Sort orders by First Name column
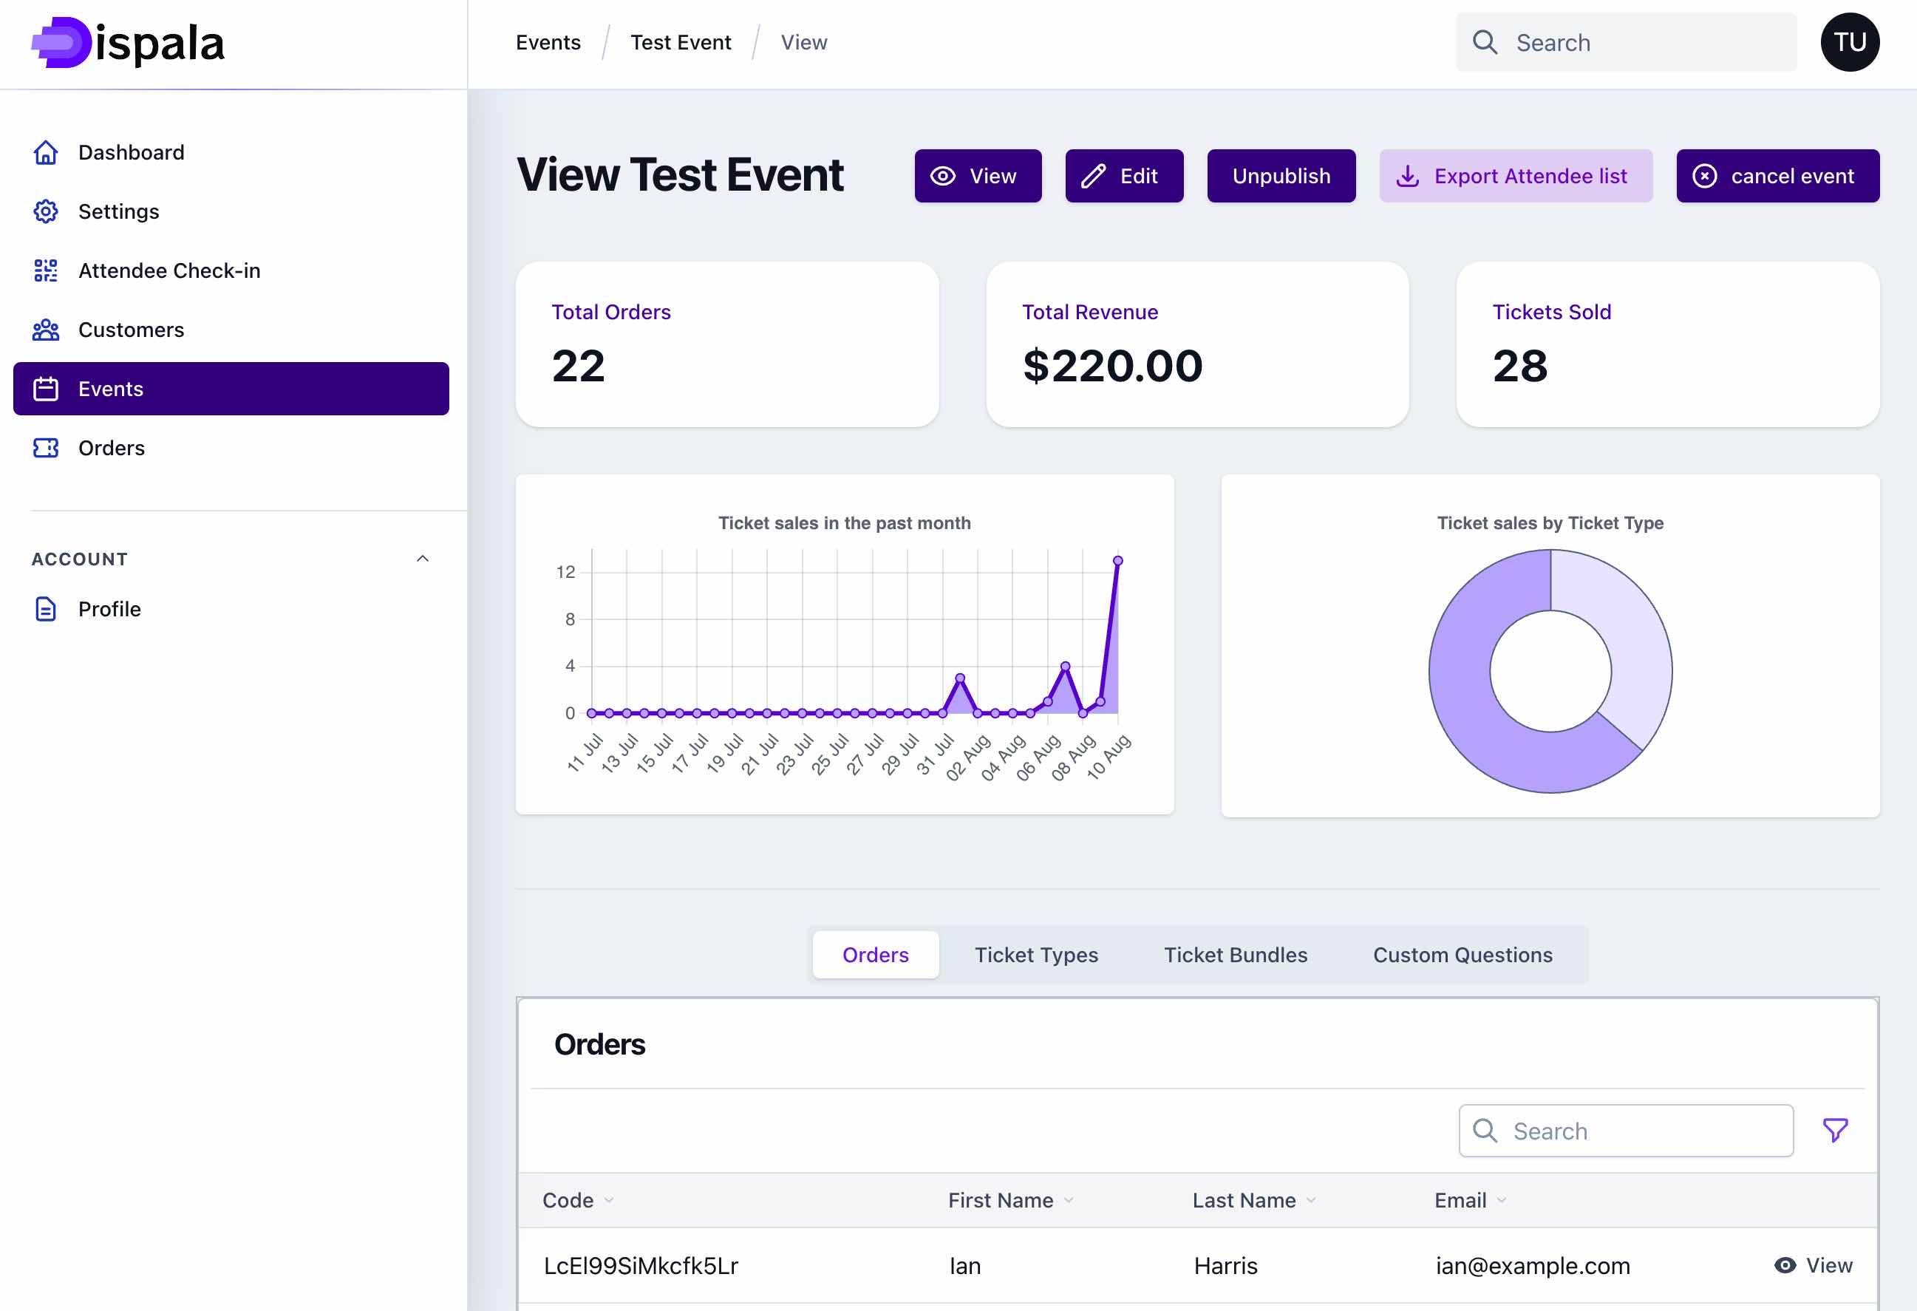Screen dimensions: 1917x1311 [1010, 1199]
